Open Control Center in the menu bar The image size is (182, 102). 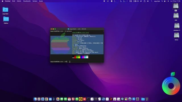point(165,1)
